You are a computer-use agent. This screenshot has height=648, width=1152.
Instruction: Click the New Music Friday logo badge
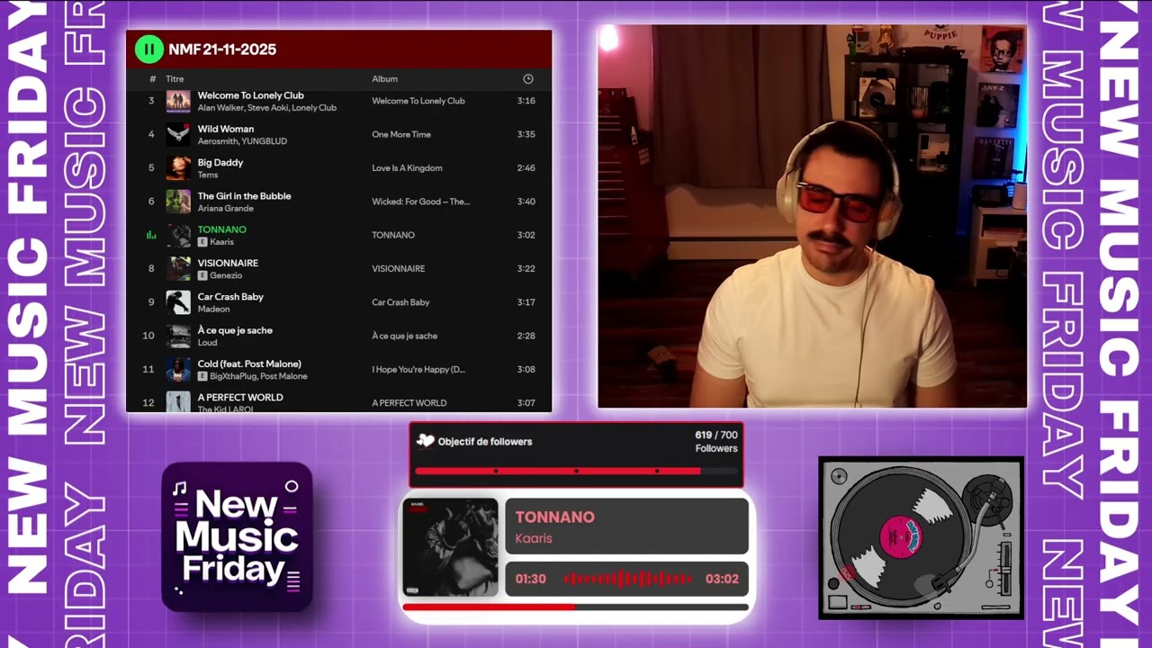(237, 537)
